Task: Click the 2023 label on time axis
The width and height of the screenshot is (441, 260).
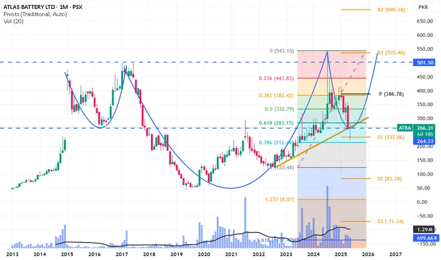Action: [286, 254]
